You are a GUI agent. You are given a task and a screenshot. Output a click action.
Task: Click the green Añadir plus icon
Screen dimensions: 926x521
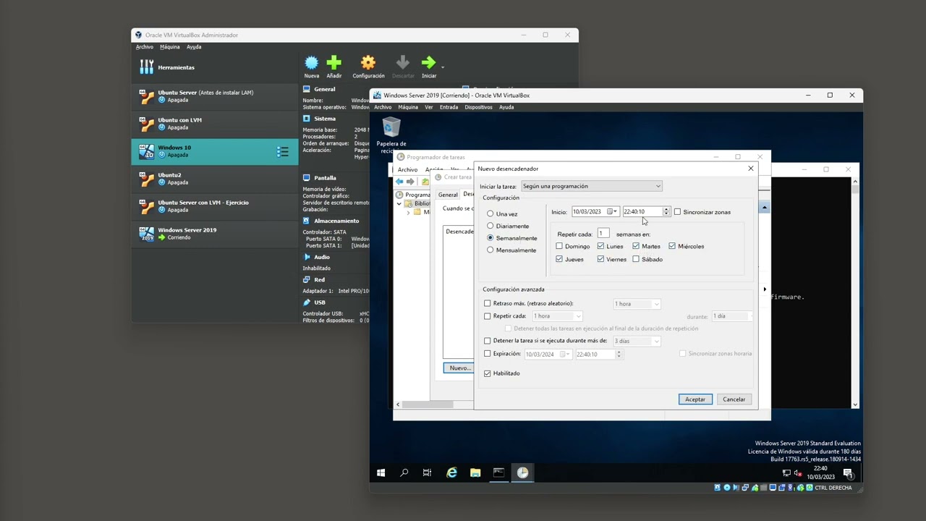point(334,63)
